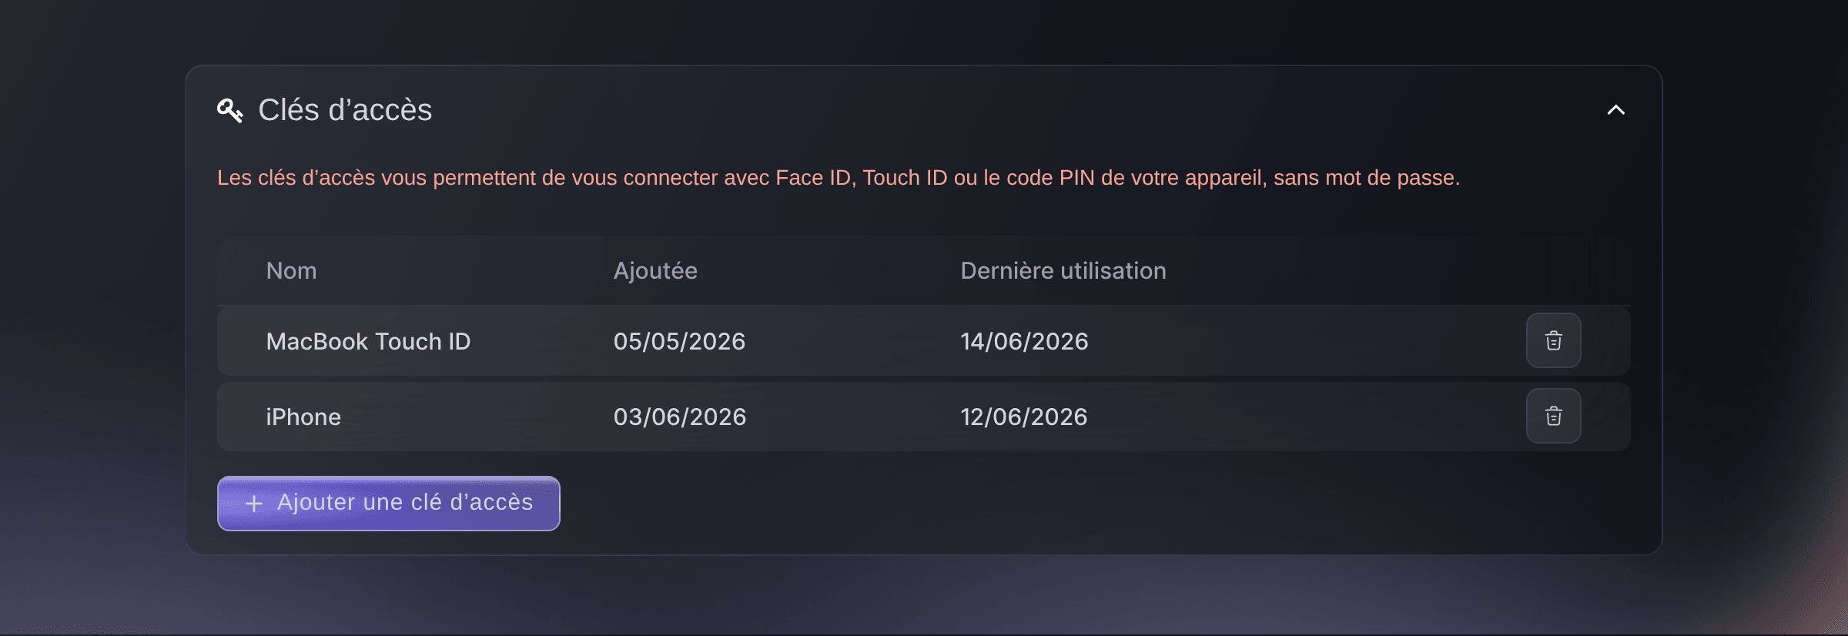Click the 03/06/2026 added date

coord(679,417)
